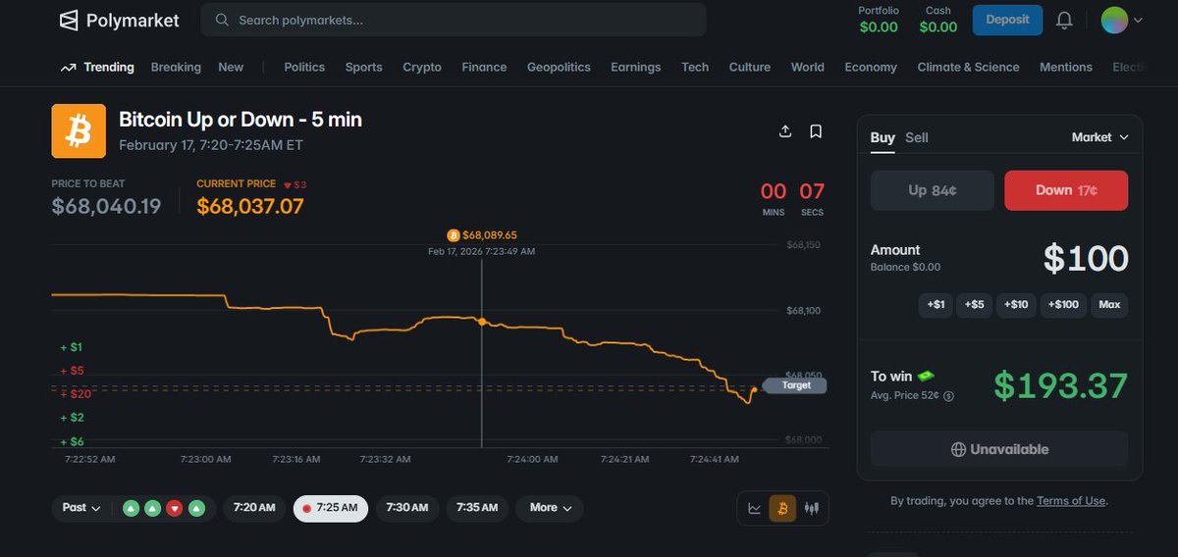Viewport: 1178px width, 557px height.
Task: Click the Unavailable trade button
Action: pos(999,449)
